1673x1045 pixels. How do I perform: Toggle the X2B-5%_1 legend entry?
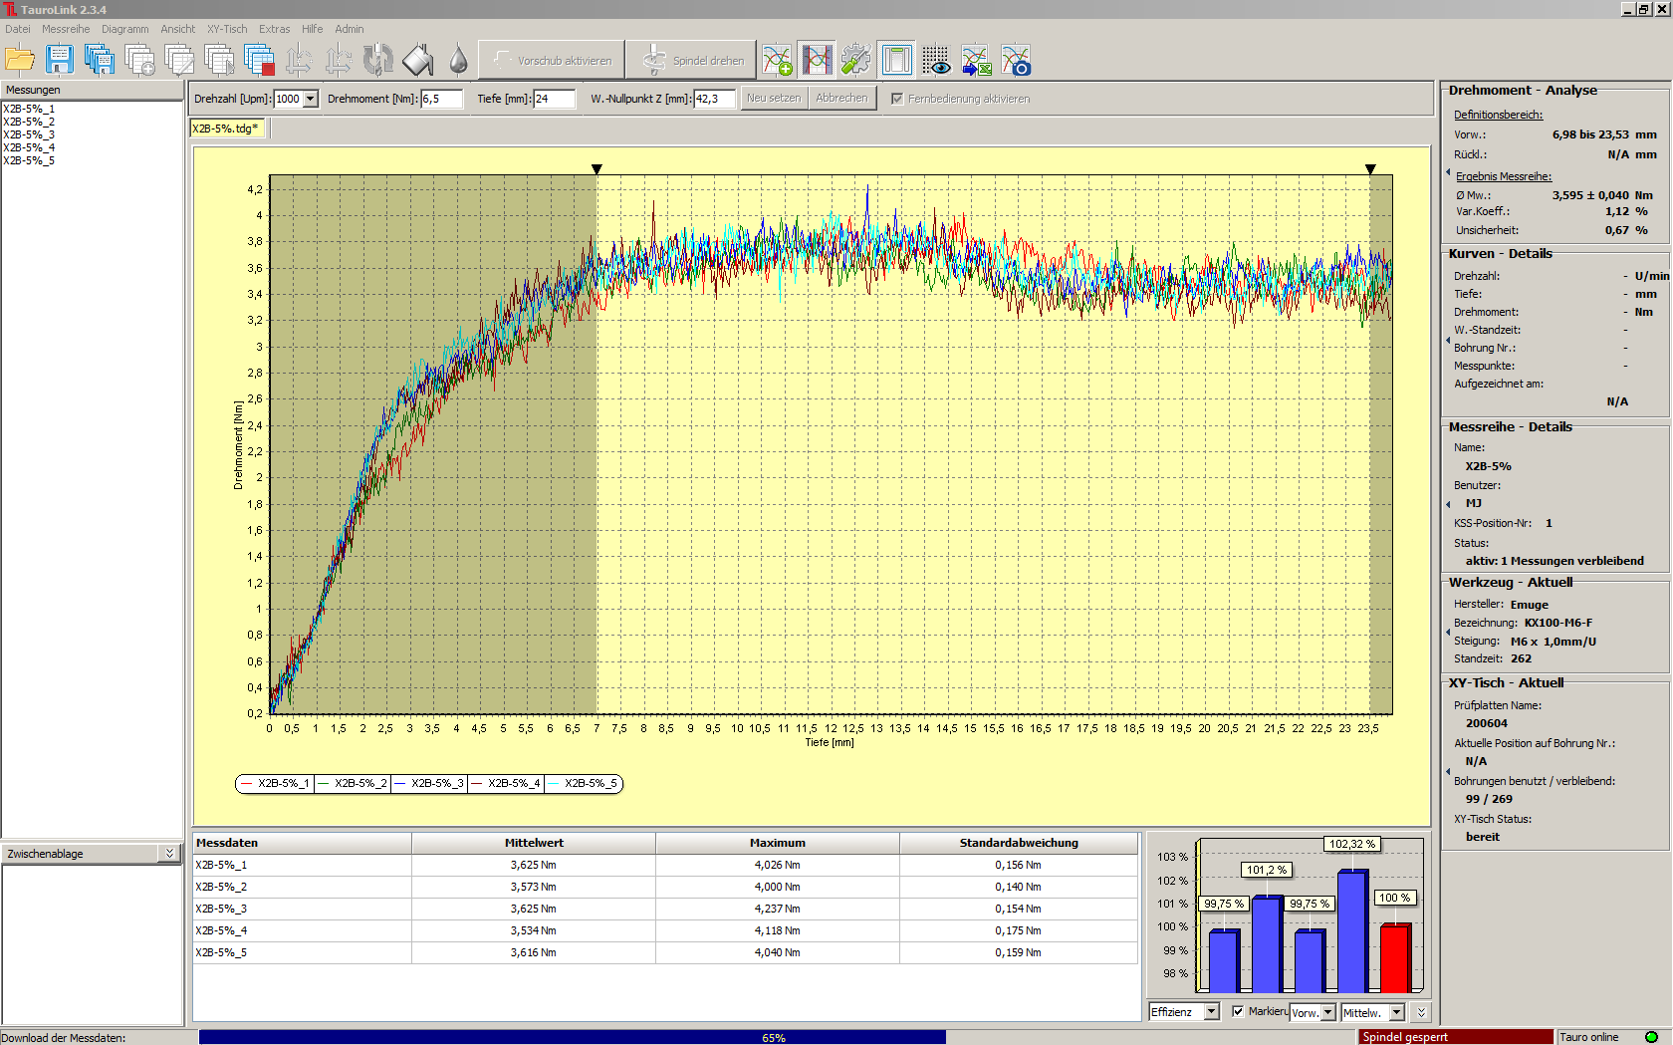pyautogui.click(x=276, y=783)
